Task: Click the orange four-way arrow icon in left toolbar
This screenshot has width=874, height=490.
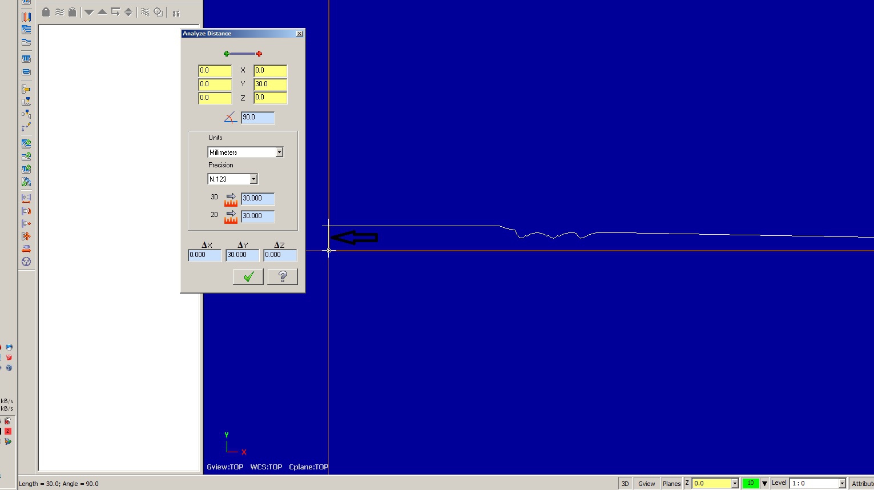Action: tap(26, 236)
